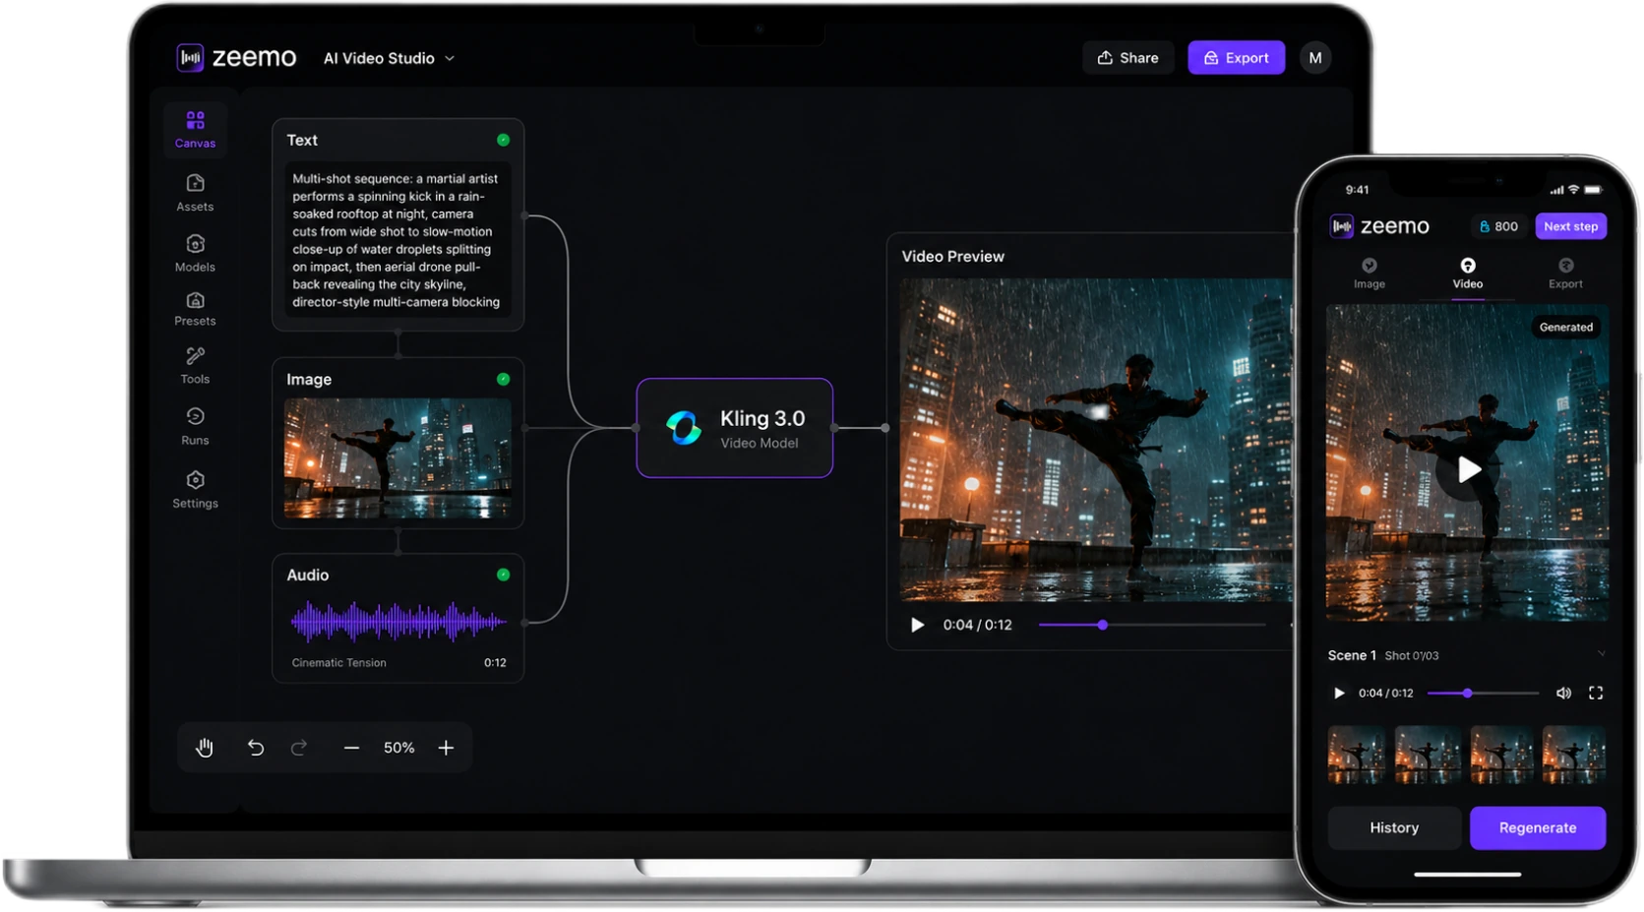Tap the Next step button on the phone

[1571, 226]
